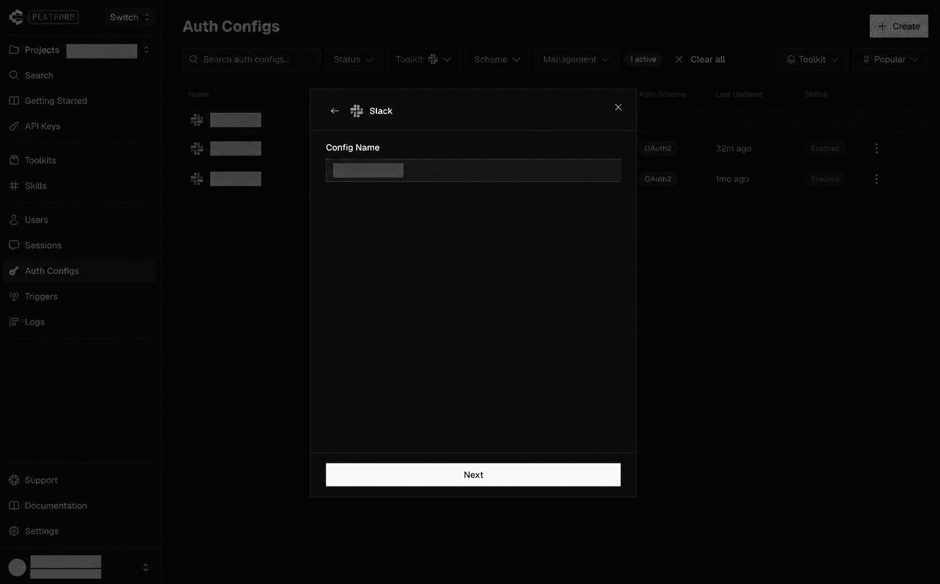940x584 pixels.
Task: Expand the project selector chevron
Action: (x=147, y=50)
